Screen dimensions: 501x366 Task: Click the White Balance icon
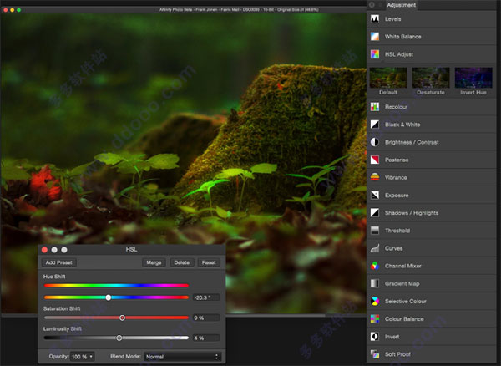375,37
